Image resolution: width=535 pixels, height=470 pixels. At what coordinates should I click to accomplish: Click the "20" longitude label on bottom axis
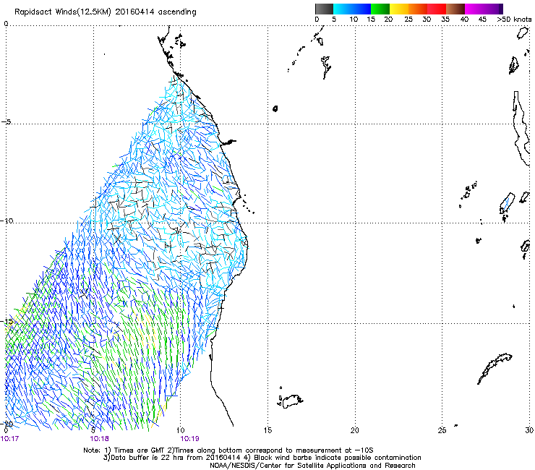pos(355,430)
